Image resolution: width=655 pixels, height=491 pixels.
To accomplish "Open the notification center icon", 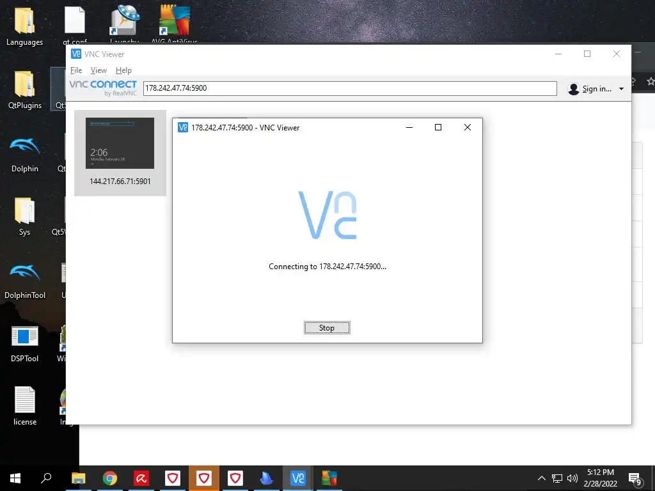I will [x=635, y=478].
